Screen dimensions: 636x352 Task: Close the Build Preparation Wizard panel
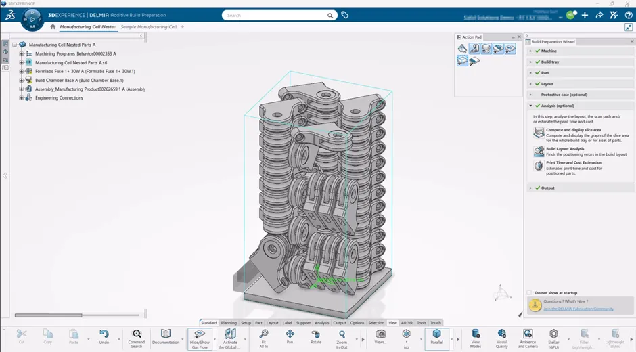pos(632,41)
